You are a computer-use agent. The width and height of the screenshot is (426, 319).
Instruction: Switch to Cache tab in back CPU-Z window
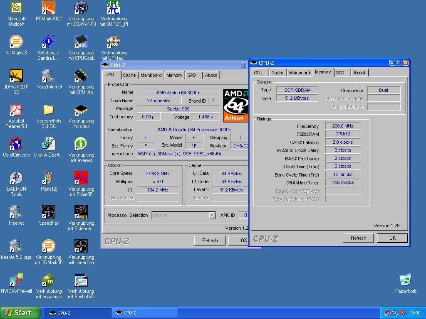tap(129, 75)
